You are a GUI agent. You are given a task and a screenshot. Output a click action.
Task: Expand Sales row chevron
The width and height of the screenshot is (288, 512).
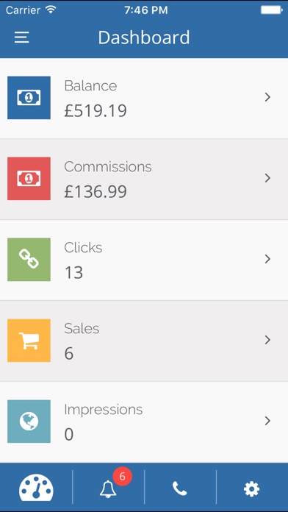tap(267, 340)
